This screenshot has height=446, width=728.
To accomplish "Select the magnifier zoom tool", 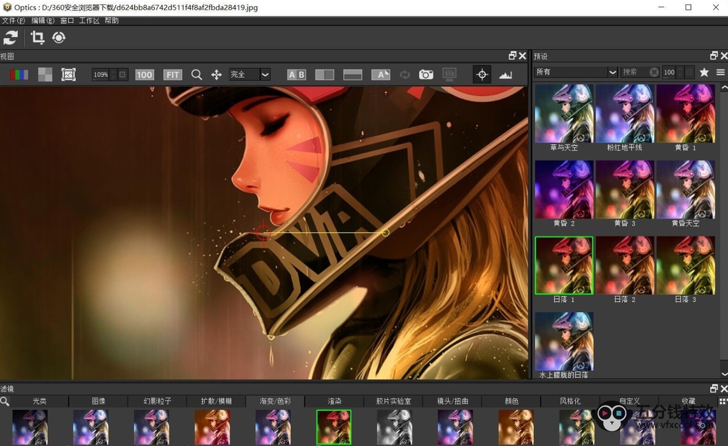I will pos(197,75).
